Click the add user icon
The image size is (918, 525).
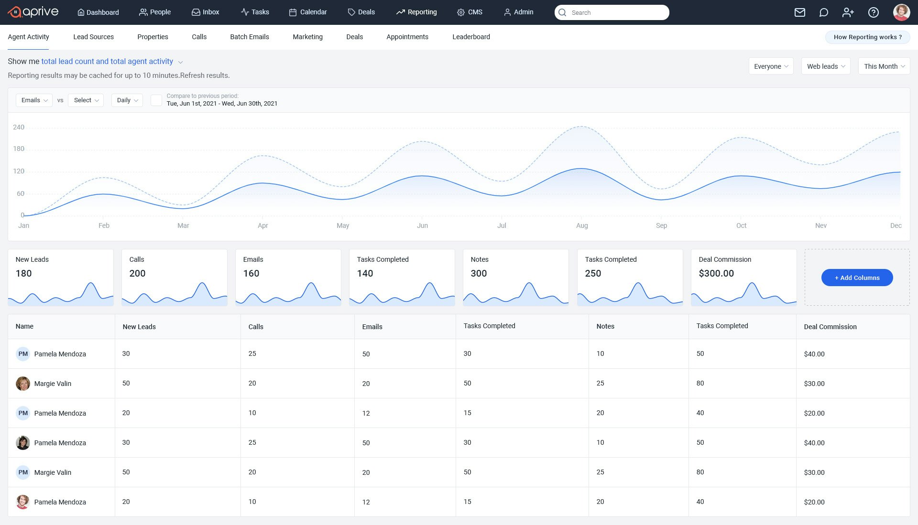pyautogui.click(x=848, y=12)
